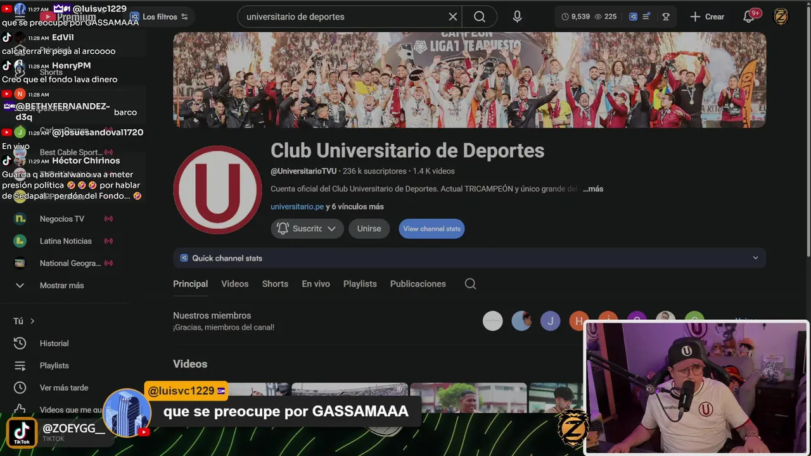The height and width of the screenshot is (456, 811).
Task: Click the Historial clock-arrow icon
Action: tap(20, 343)
